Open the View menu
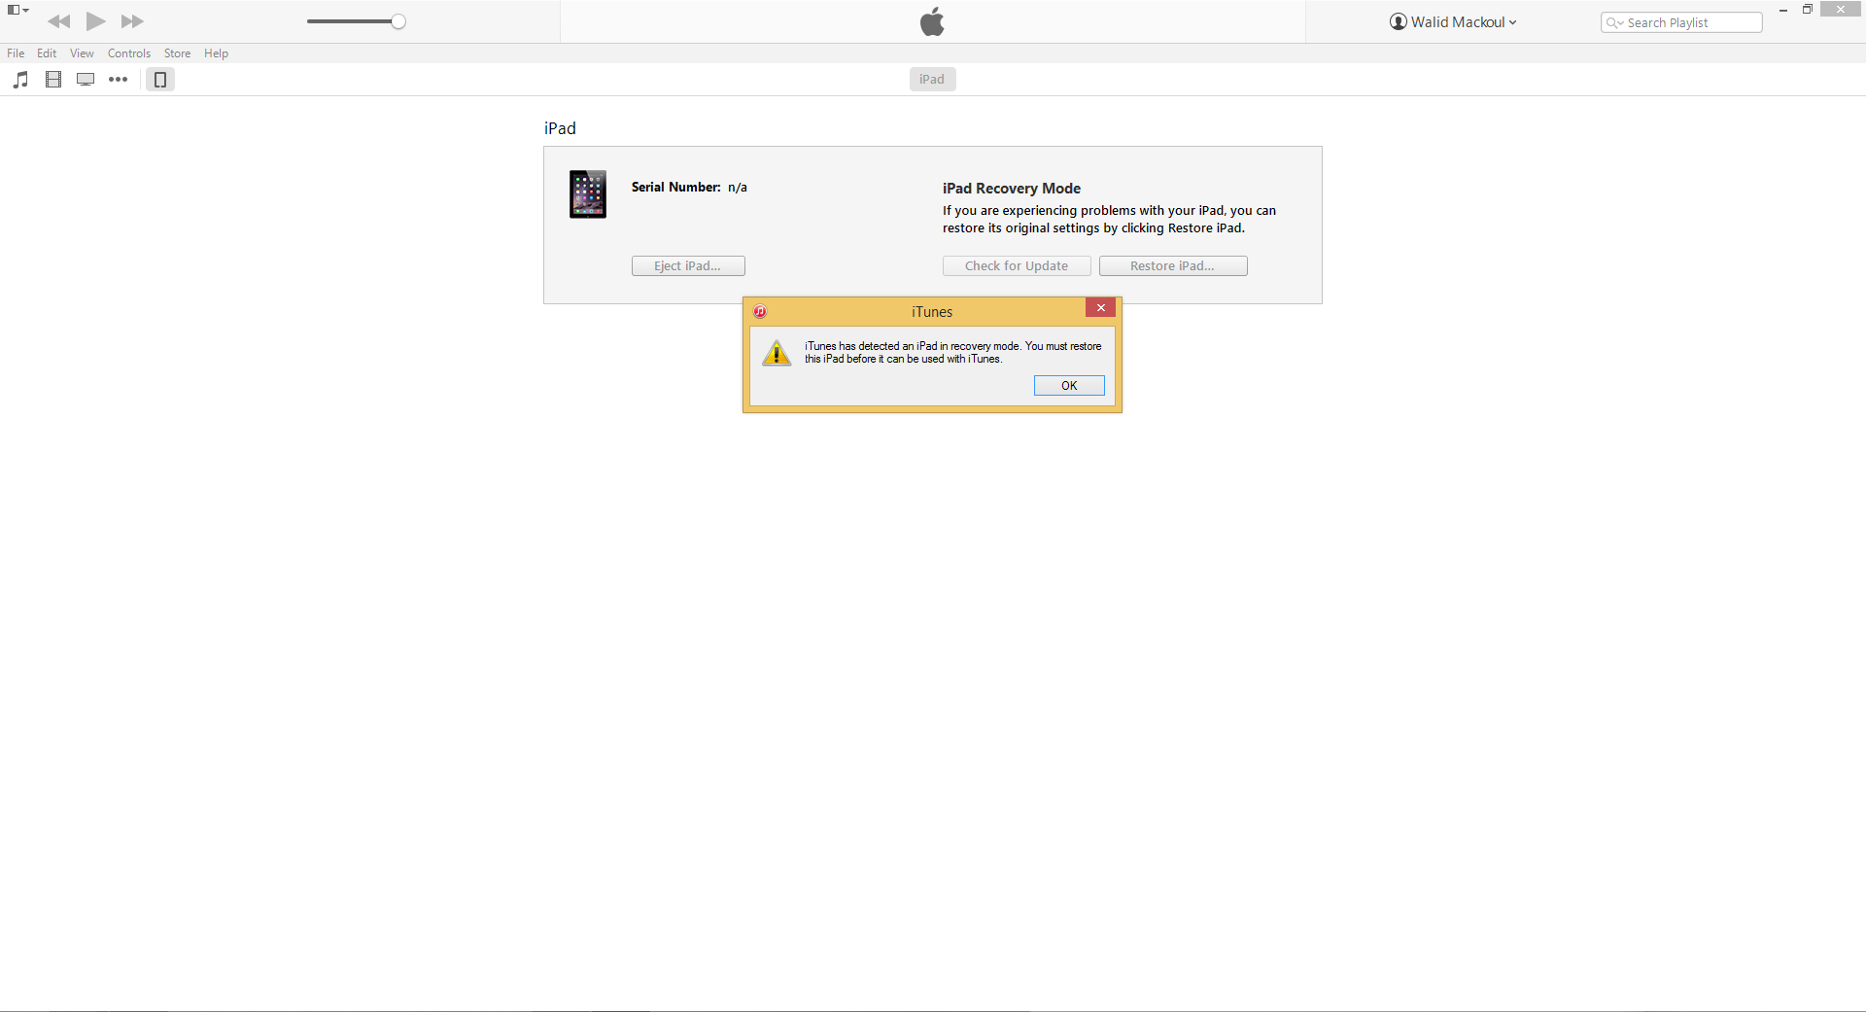The height and width of the screenshot is (1012, 1866). 82,53
